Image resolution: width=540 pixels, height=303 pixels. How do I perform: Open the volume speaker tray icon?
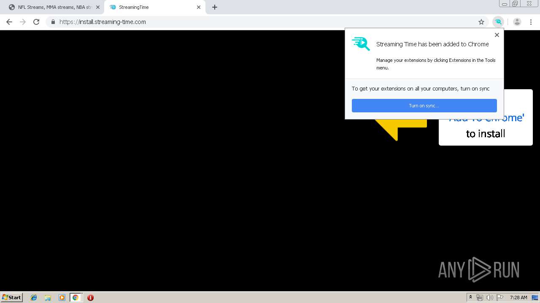(x=490, y=298)
